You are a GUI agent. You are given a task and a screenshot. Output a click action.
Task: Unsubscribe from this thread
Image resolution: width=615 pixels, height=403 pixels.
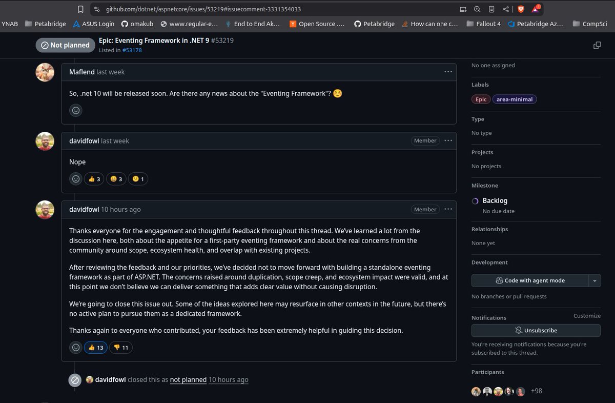[536, 331]
